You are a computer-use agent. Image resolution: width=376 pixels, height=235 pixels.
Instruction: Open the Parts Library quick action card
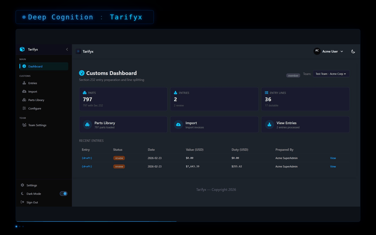pos(123,125)
